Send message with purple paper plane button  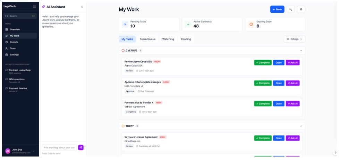80,148
